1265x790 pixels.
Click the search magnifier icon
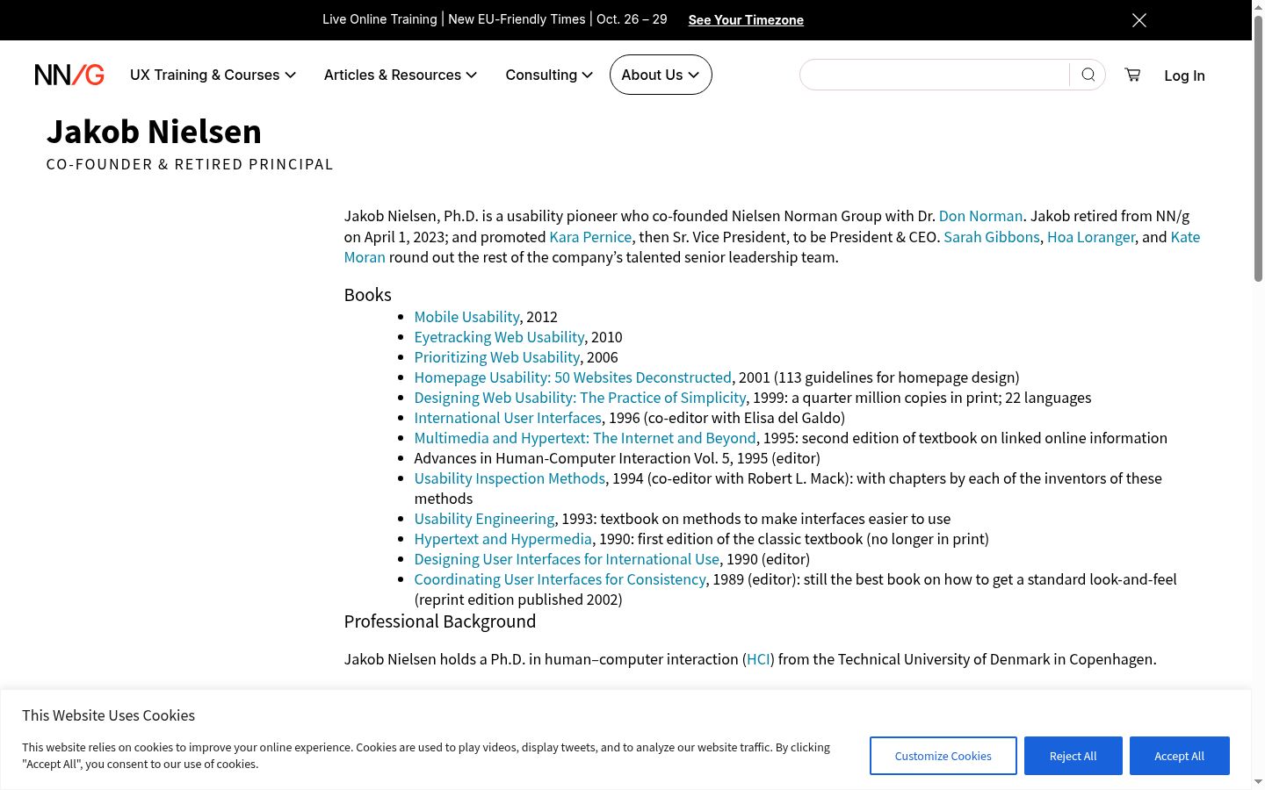1088,75
